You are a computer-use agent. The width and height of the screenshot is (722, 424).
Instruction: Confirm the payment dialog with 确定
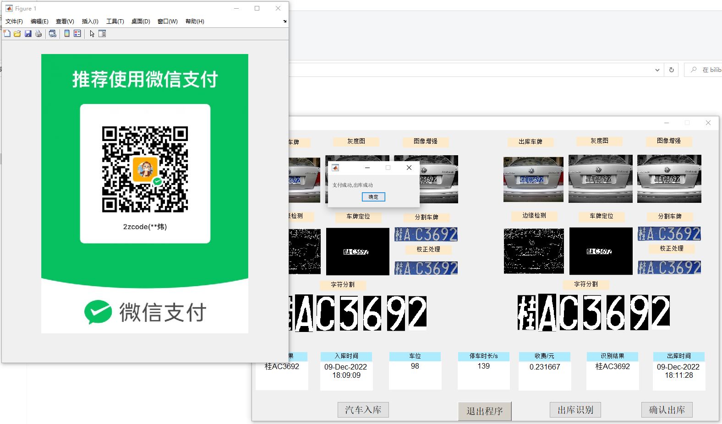point(373,197)
